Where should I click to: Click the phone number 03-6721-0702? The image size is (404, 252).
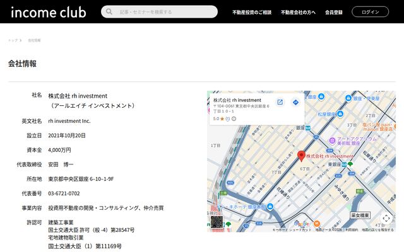click(x=64, y=193)
